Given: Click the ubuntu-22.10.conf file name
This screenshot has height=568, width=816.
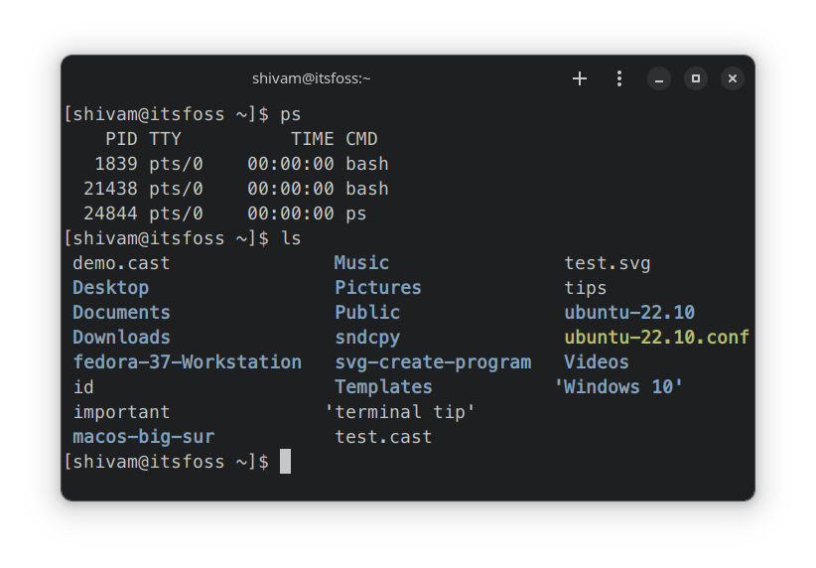Looking at the screenshot, I should click(656, 338).
